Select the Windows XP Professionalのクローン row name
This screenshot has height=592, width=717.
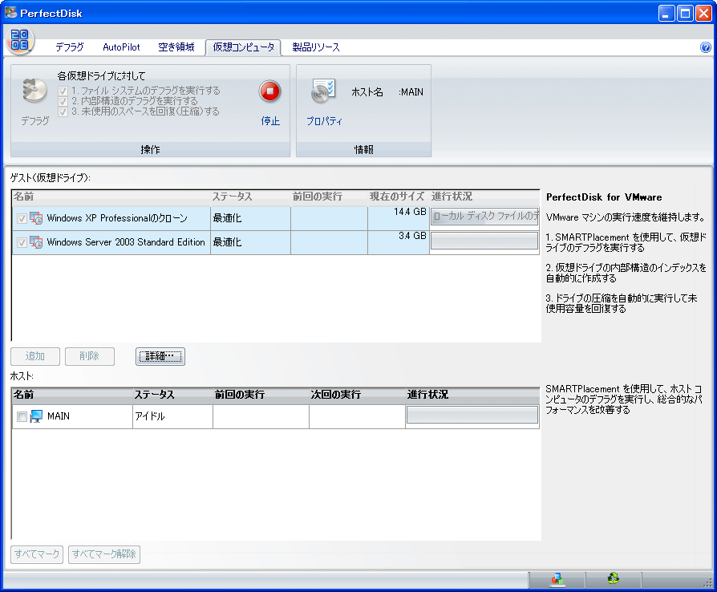(117, 218)
